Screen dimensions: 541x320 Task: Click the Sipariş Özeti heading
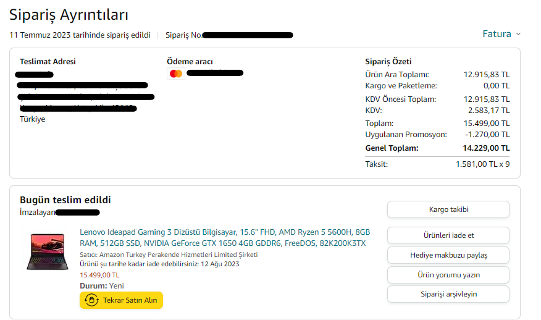pyautogui.click(x=388, y=61)
